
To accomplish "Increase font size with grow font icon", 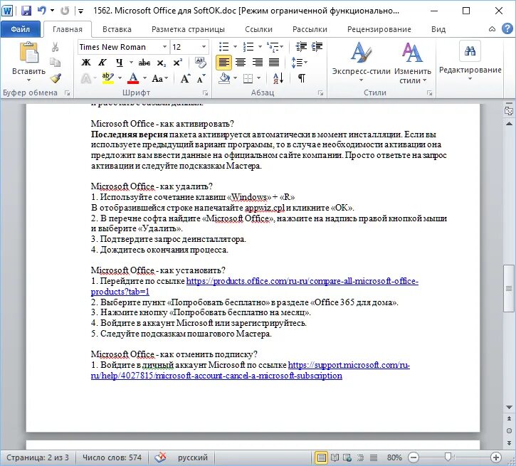I will pos(185,78).
